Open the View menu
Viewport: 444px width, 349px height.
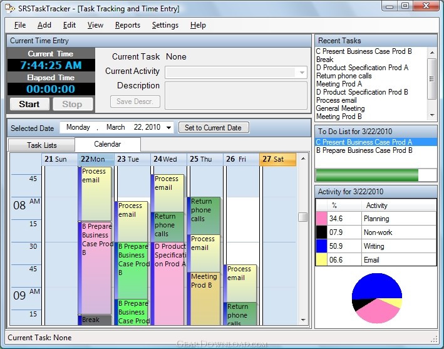coord(95,25)
